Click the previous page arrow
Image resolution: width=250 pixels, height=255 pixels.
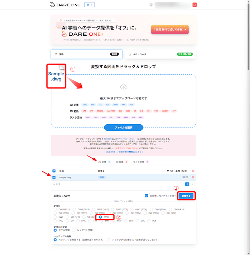182,184
